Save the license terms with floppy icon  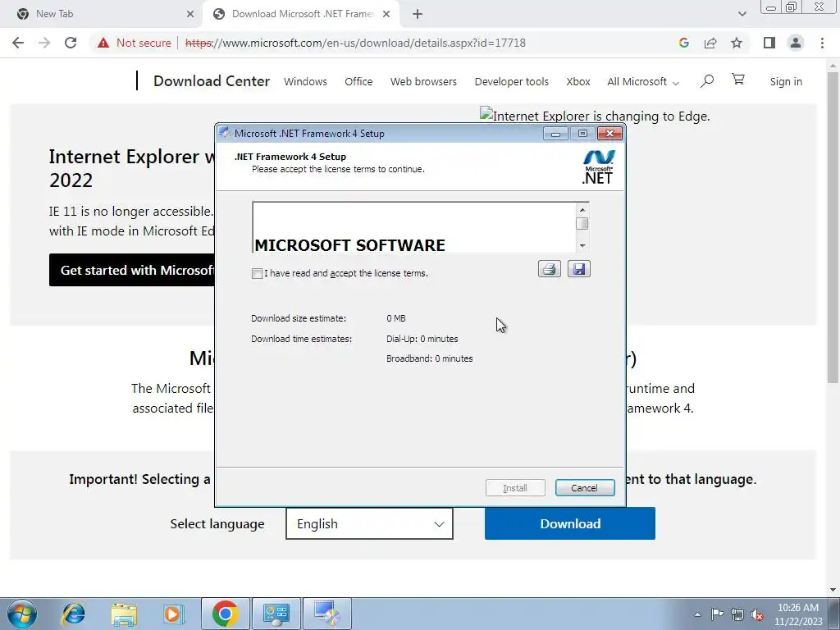[x=578, y=269]
